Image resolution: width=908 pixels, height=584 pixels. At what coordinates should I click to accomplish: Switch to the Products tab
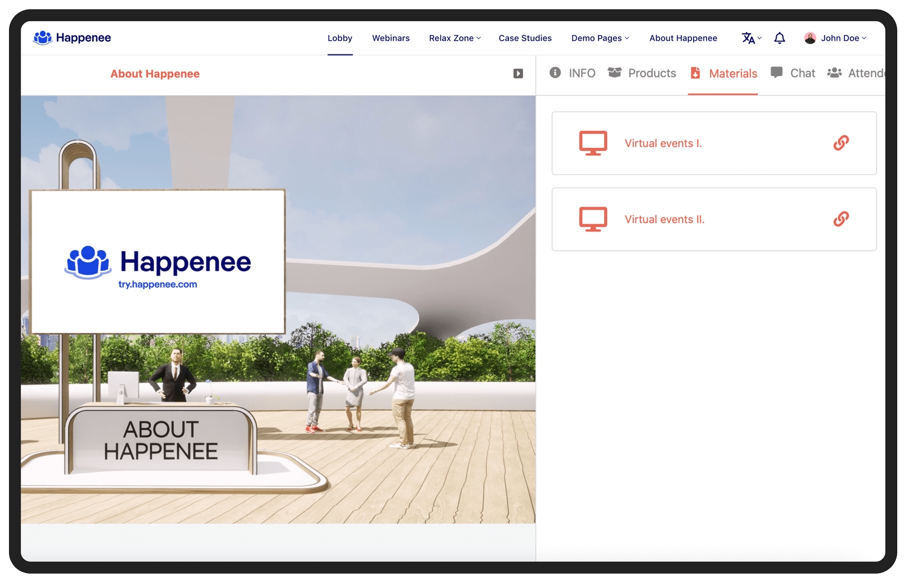point(642,73)
